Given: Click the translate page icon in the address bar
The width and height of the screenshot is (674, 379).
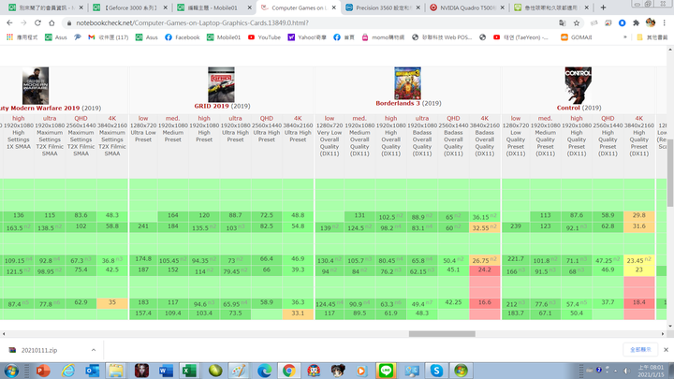Looking at the screenshot, I should tap(563, 22).
